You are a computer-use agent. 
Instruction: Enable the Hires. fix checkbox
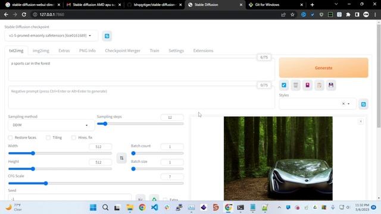[74, 137]
